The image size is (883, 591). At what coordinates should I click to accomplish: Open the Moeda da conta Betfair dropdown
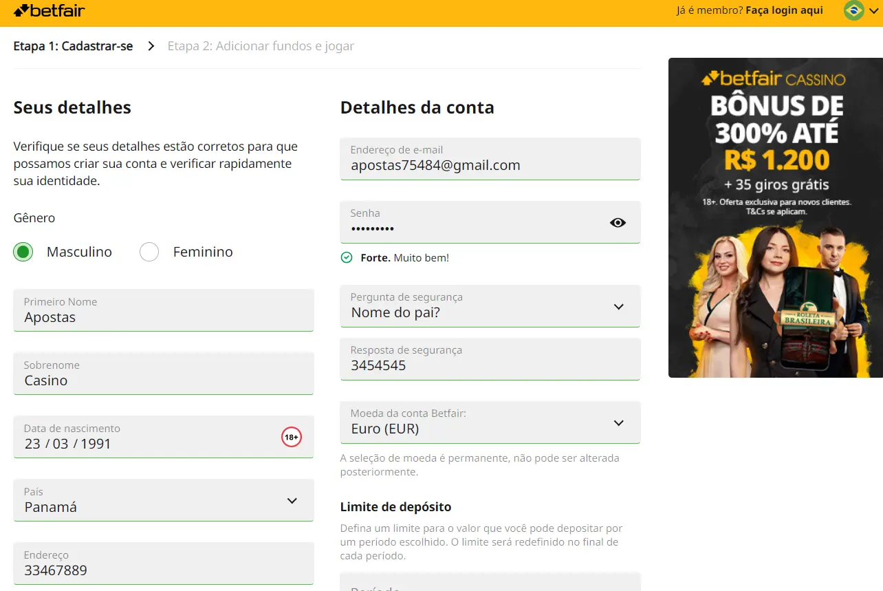pos(490,422)
